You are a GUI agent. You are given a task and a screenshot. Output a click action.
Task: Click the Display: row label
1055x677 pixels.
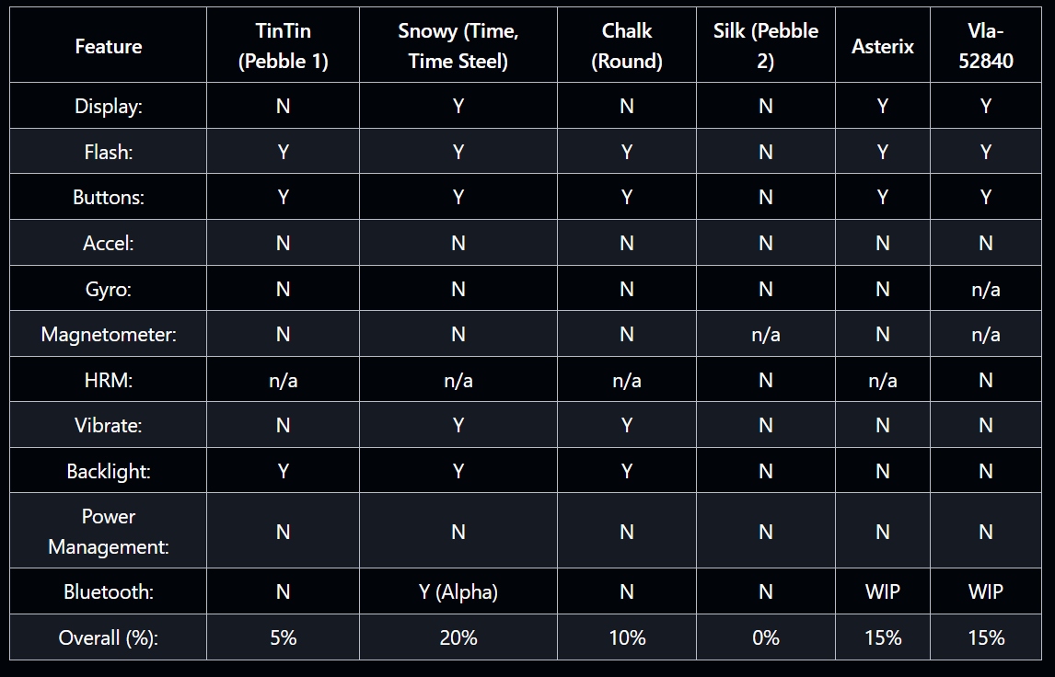click(x=109, y=106)
